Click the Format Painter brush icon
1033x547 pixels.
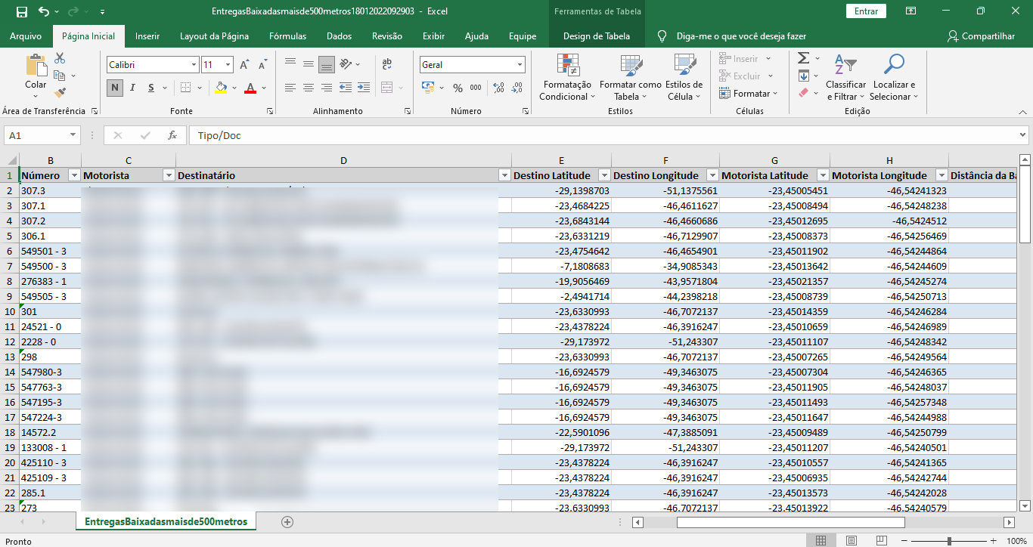click(60, 93)
